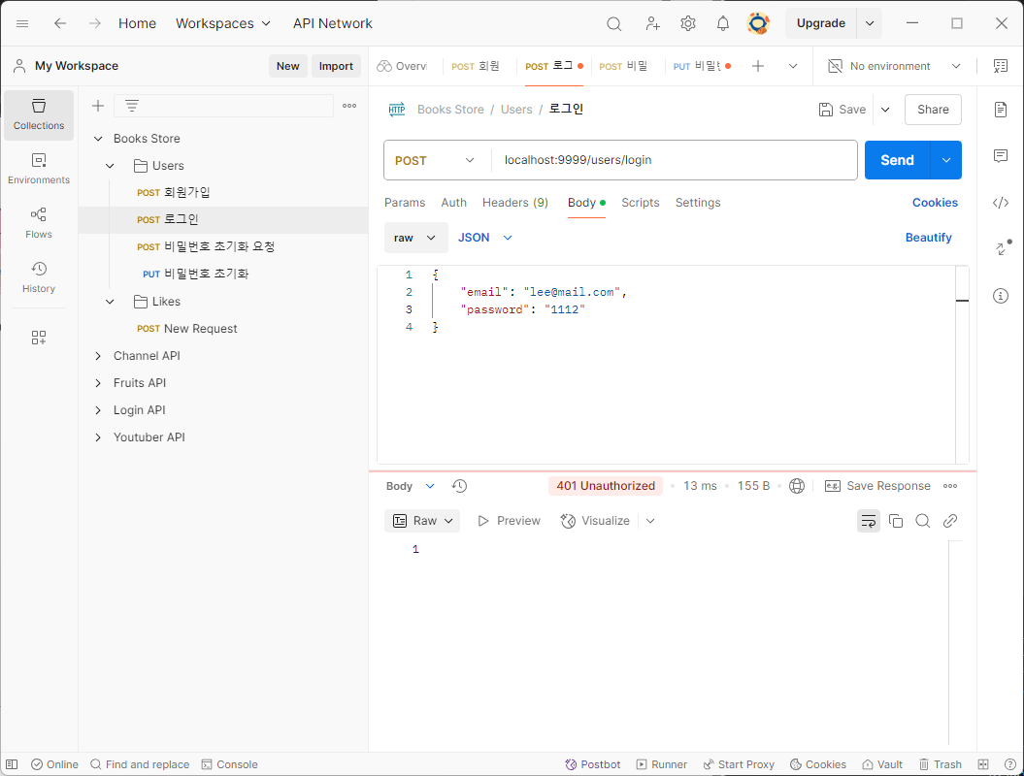Expand the Channel API collection
1024x776 pixels.
coord(98,356)
